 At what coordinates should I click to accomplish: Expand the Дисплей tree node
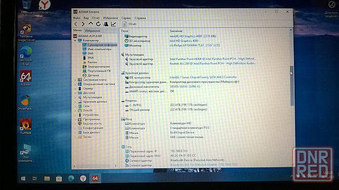click(x=75, y=93)
